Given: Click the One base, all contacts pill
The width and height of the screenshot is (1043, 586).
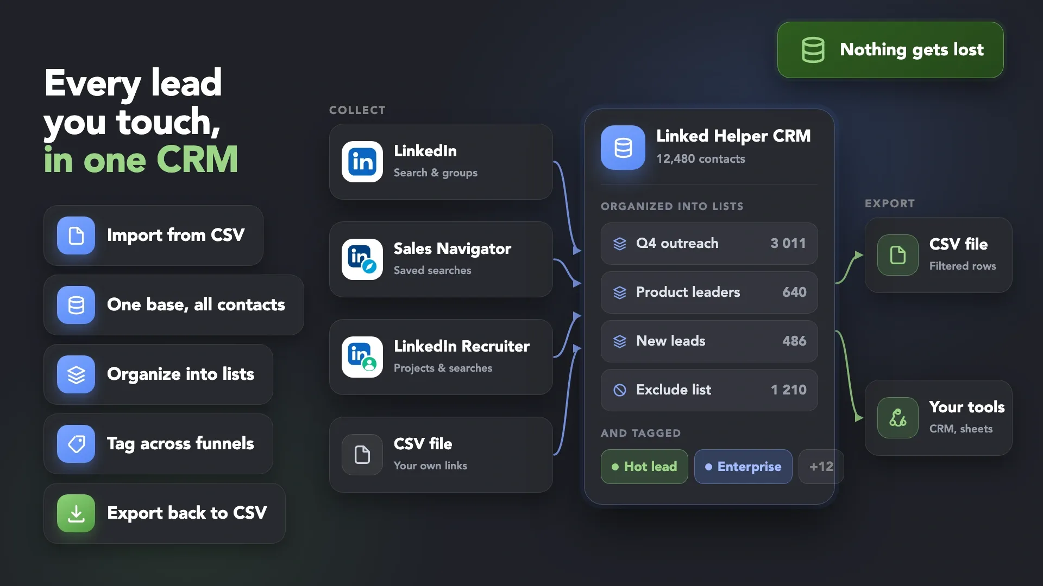Looking at the screenshot, I should pos(173,305).
